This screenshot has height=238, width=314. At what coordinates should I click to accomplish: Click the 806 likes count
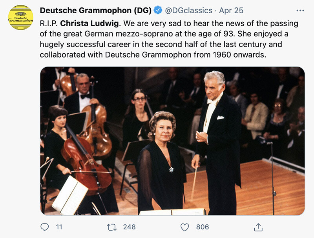point(203,227)
